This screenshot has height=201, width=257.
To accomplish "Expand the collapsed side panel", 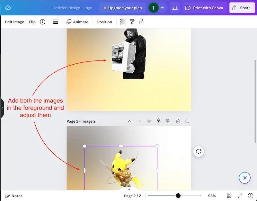I will (x=2, y=108).
